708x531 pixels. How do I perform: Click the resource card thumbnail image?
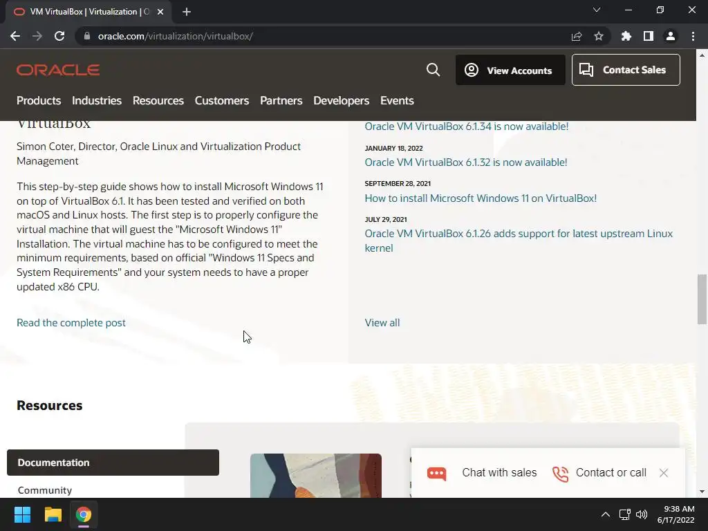click(x=315, y=476)
